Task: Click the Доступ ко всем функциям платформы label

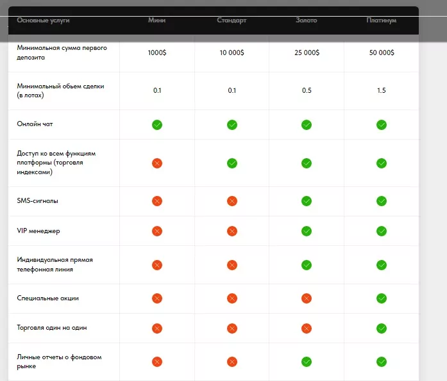Action: [x=56, y=163]
